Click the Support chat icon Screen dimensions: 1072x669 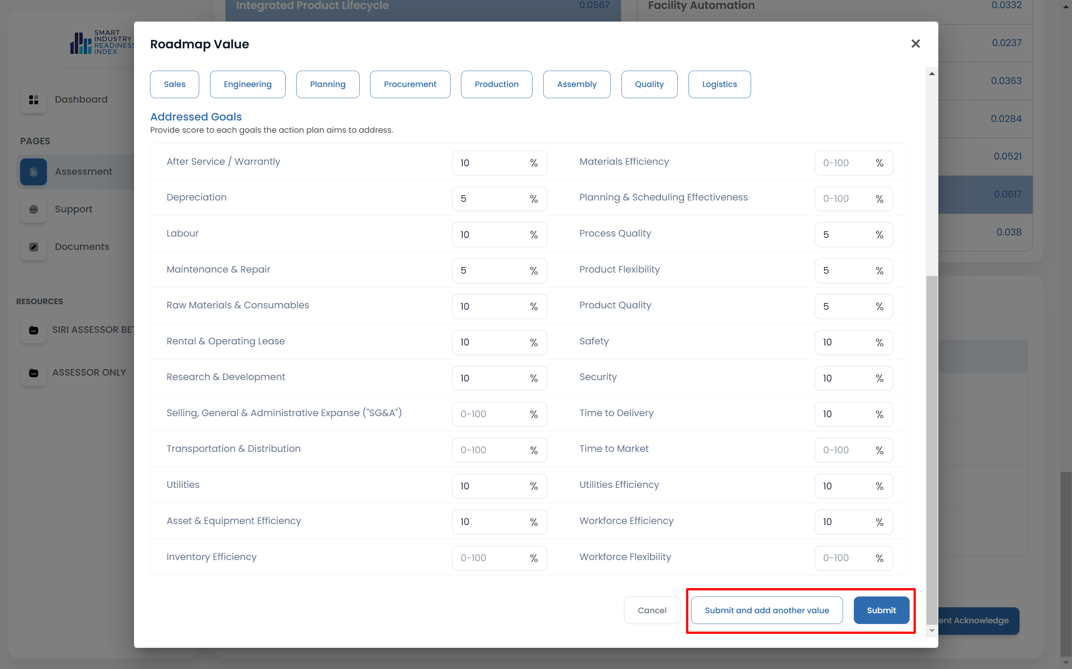click(34, 209)
